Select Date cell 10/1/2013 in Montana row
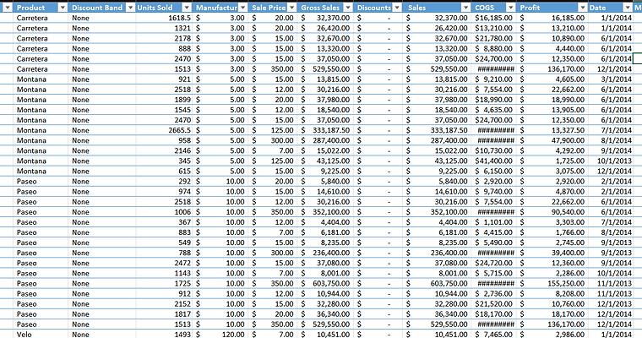The height and width of the screenshot is (338, 642). click(x=611, y=161)
